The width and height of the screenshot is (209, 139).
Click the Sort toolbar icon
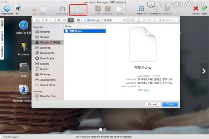point(18,9)
